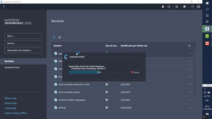Select the Reciente sidebar tab
The image size is (212, 119).
click(23, 61)
